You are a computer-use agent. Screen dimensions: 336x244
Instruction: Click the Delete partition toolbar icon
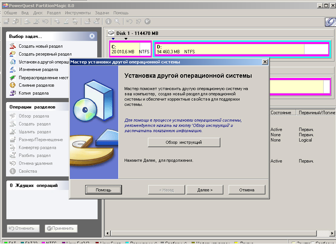(36, 21)
